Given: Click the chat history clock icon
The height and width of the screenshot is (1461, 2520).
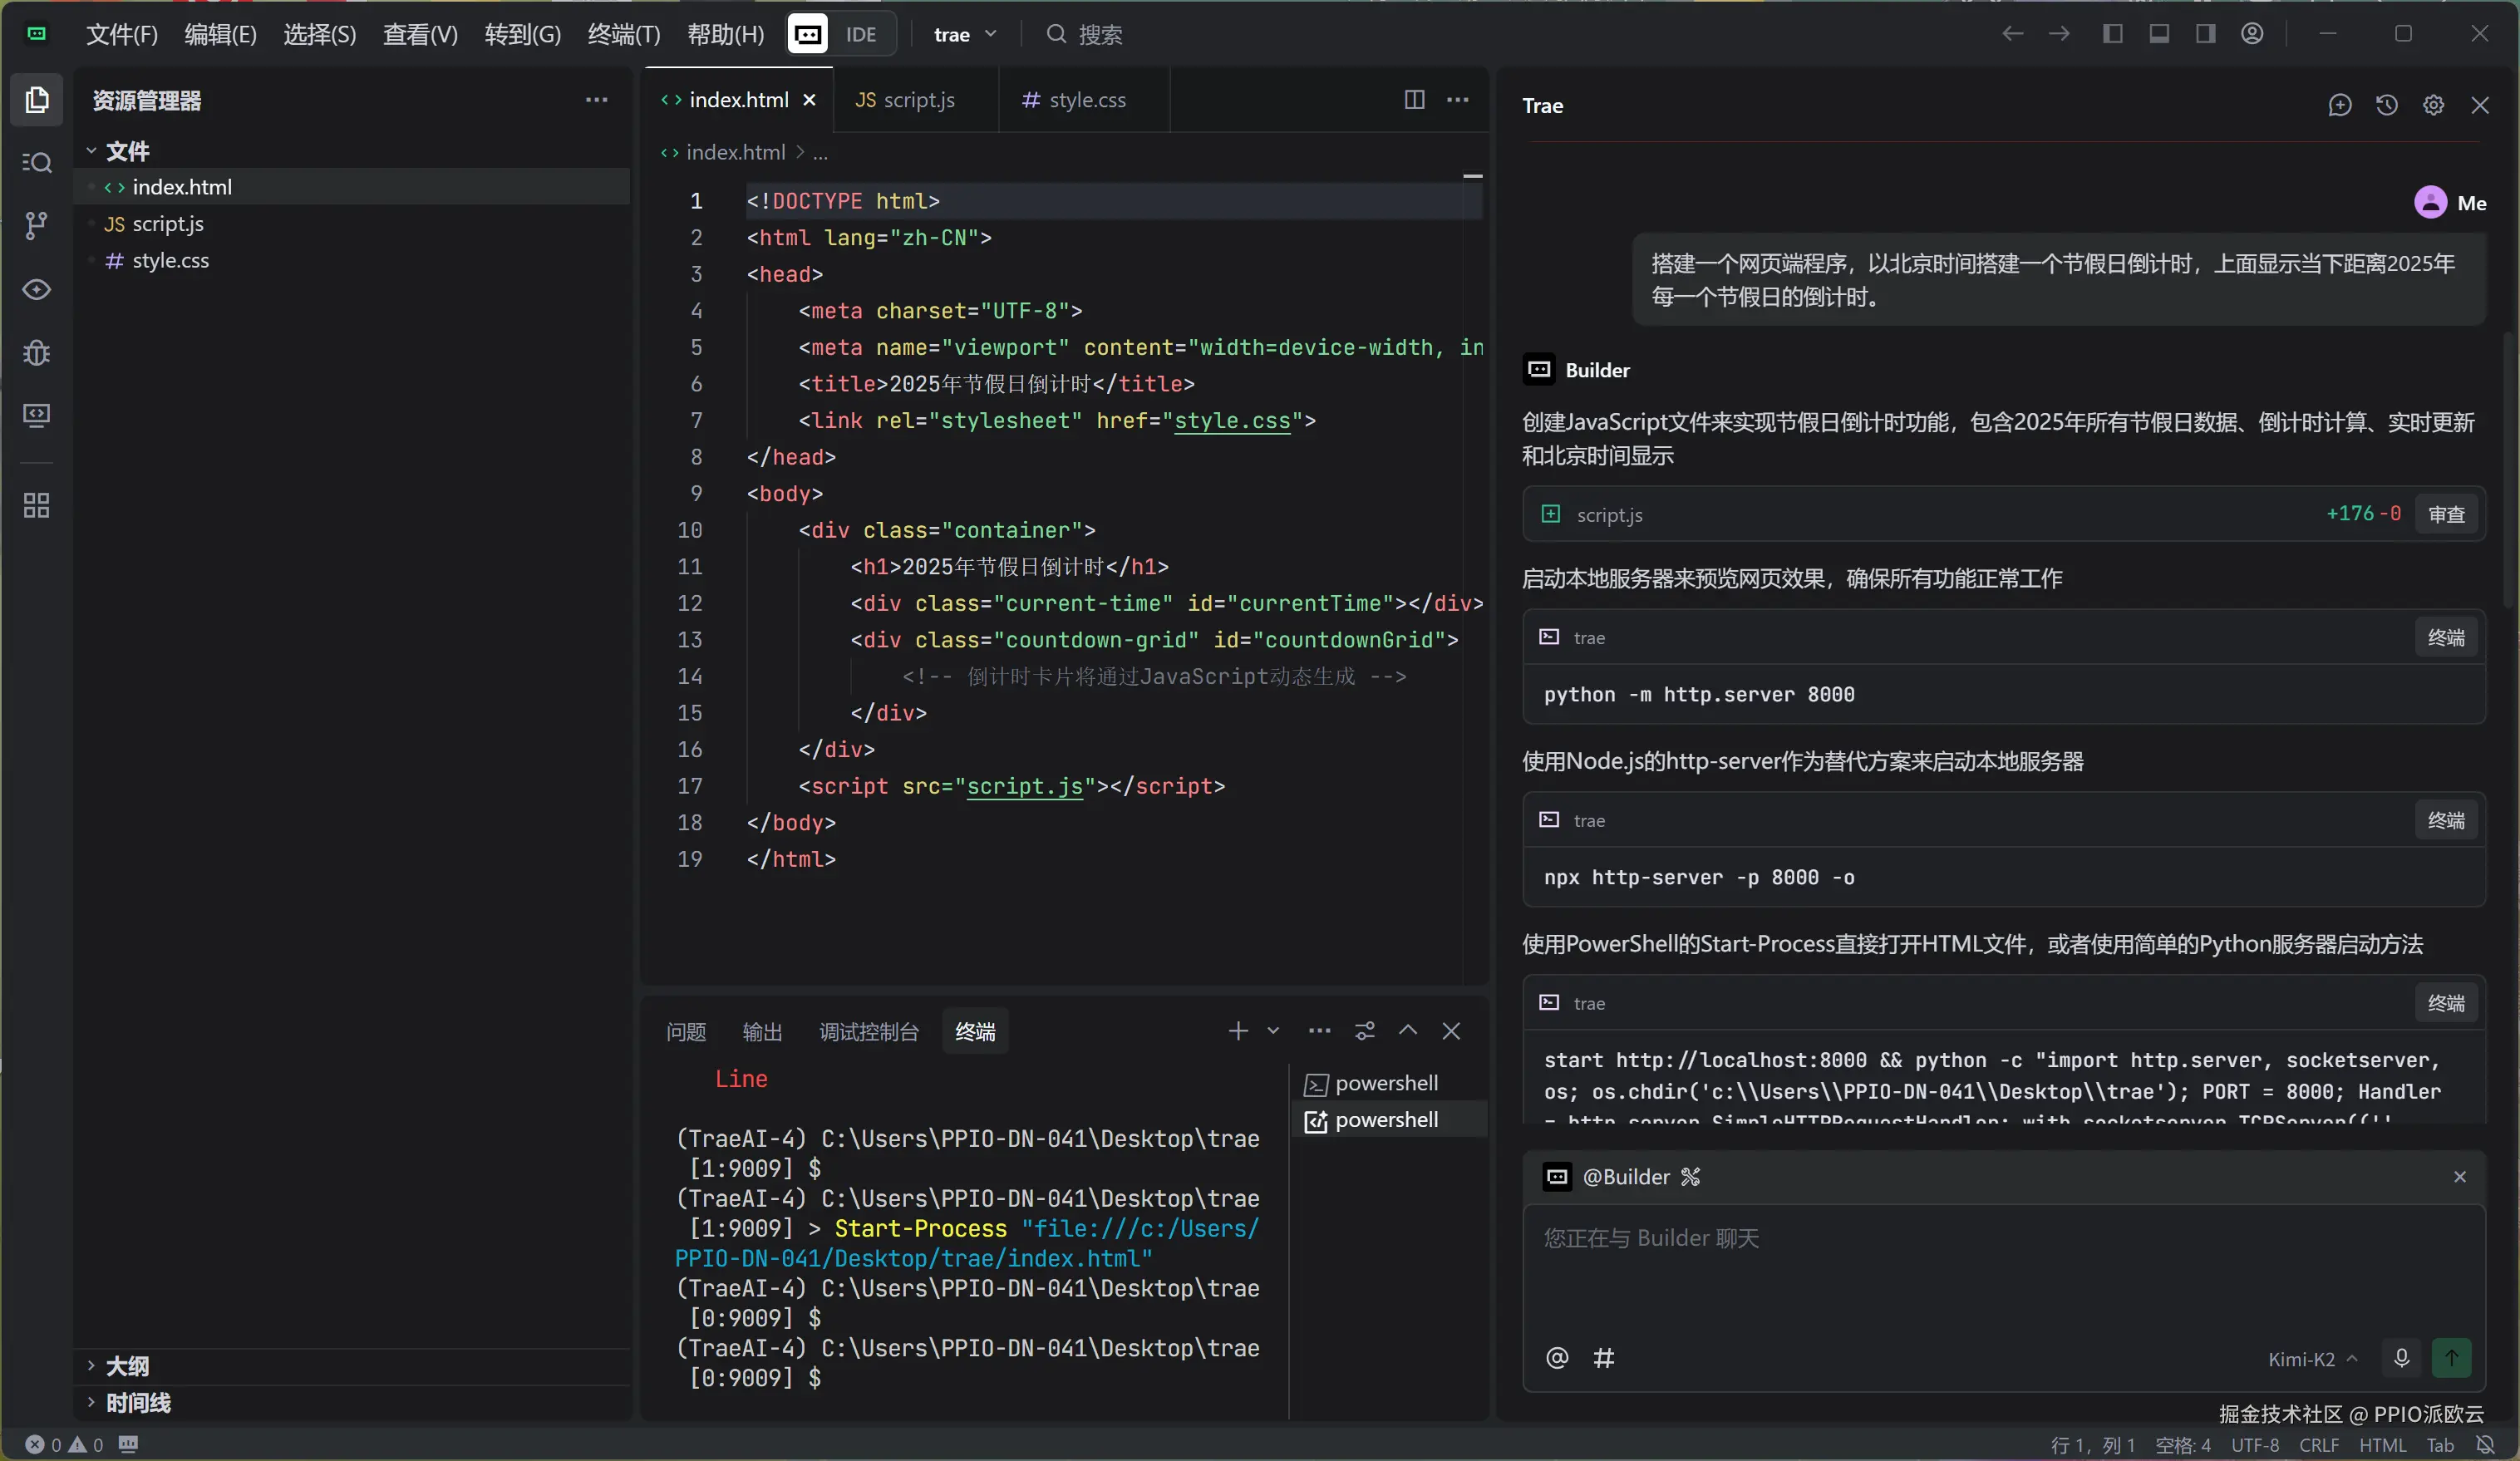Looking at the screenshot, I should coord(2386,105).
